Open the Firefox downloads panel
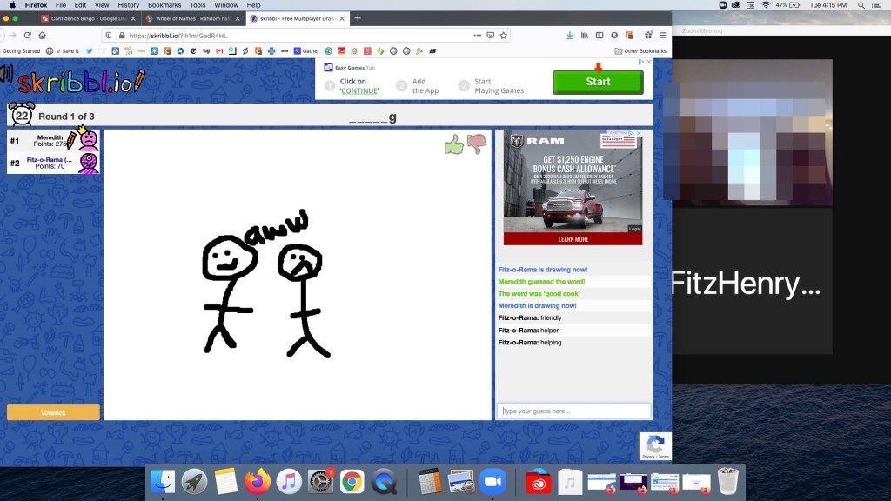This screenshot has height=501, width=891. tap(569, 35)
